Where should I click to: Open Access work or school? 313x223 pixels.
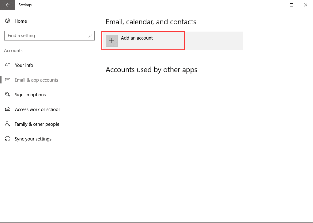[x=37, y=110]
